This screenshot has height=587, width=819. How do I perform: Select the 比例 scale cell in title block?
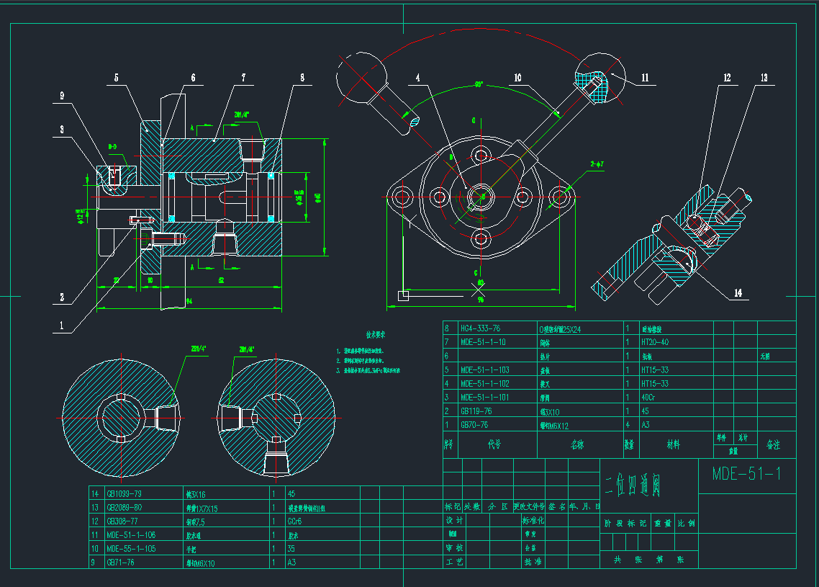pos(686,524)
